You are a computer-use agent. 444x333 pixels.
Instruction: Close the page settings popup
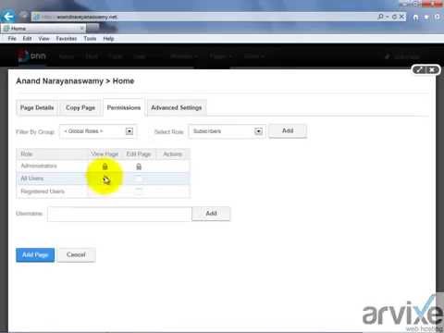pyautogui.click(x=432, y=70)
